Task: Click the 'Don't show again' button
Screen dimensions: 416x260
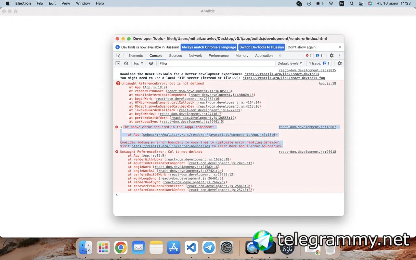Action: pyautogui.click(x=302, y=47)
